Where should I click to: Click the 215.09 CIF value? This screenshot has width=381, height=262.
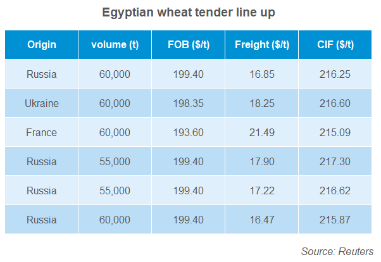(335, 133)
